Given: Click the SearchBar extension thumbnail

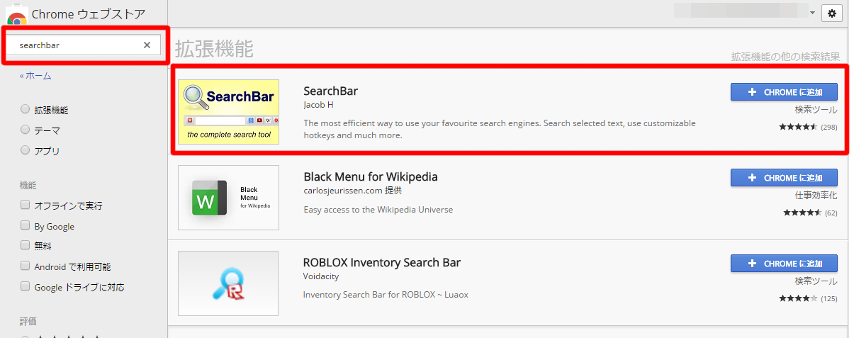Looking at the screenshot, I should click(x=228, y=112).
